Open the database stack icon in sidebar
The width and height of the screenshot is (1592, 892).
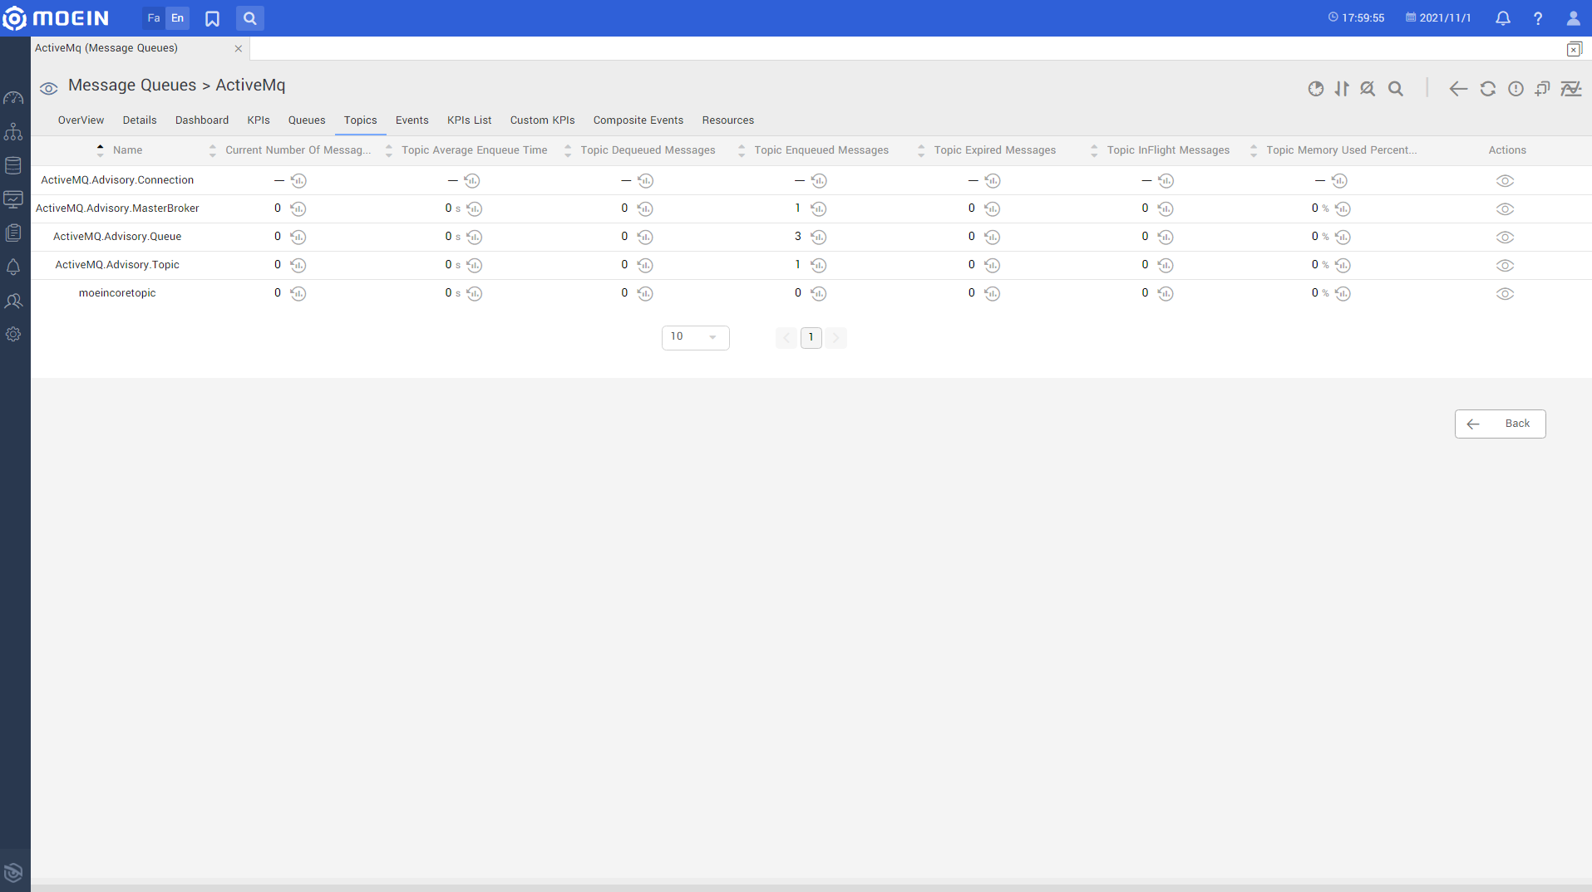point(13,165)
